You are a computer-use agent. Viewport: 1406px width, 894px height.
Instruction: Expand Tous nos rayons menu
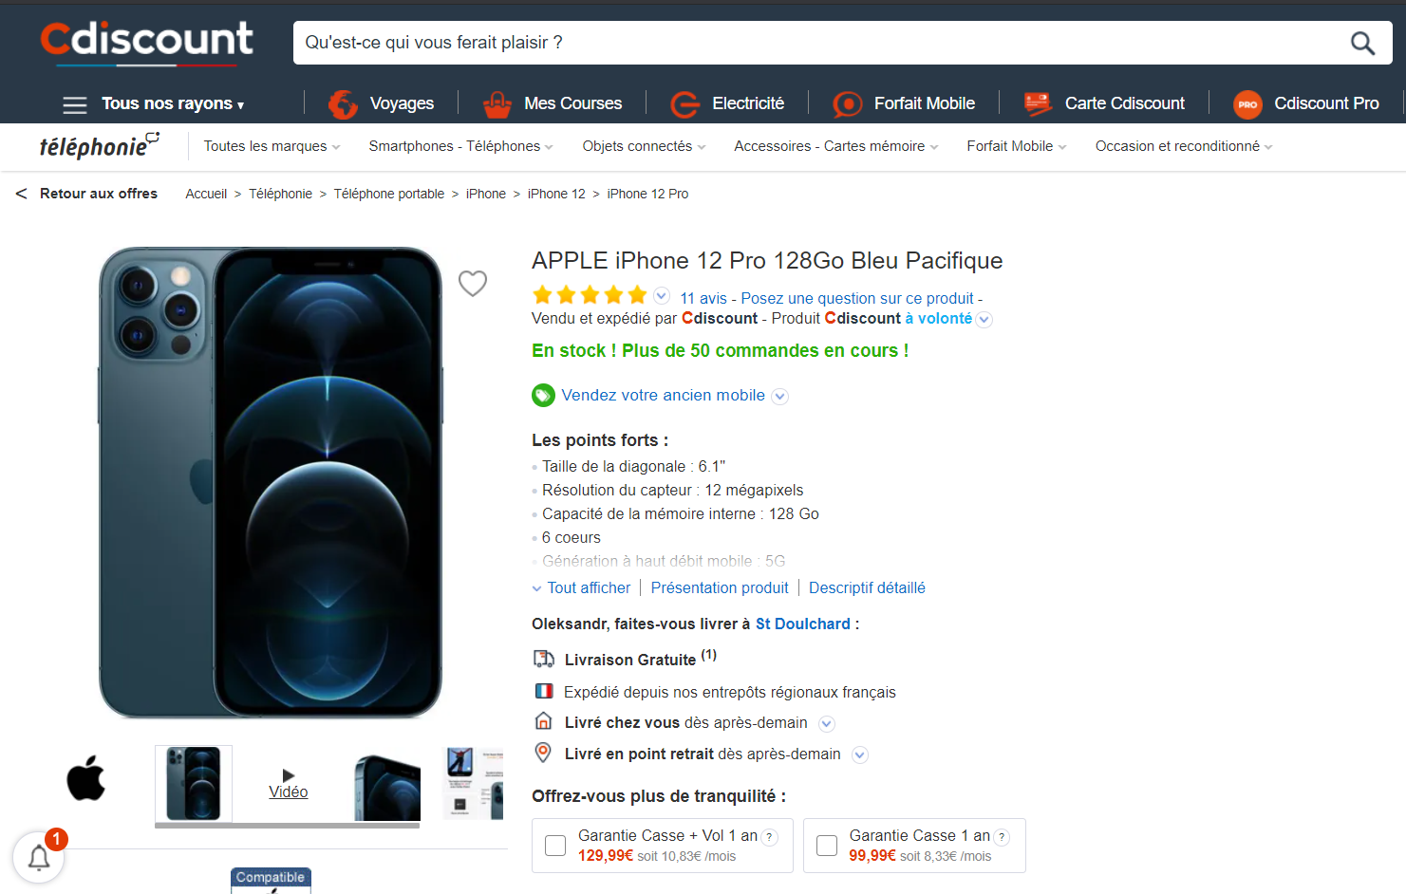(154, 103)
